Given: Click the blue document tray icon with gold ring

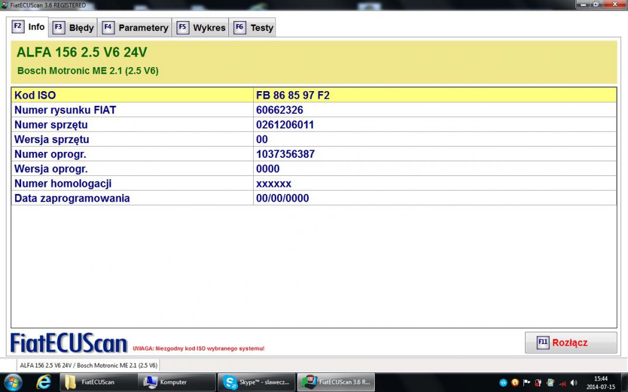Looking at the screenshot, I should [550, 383].
